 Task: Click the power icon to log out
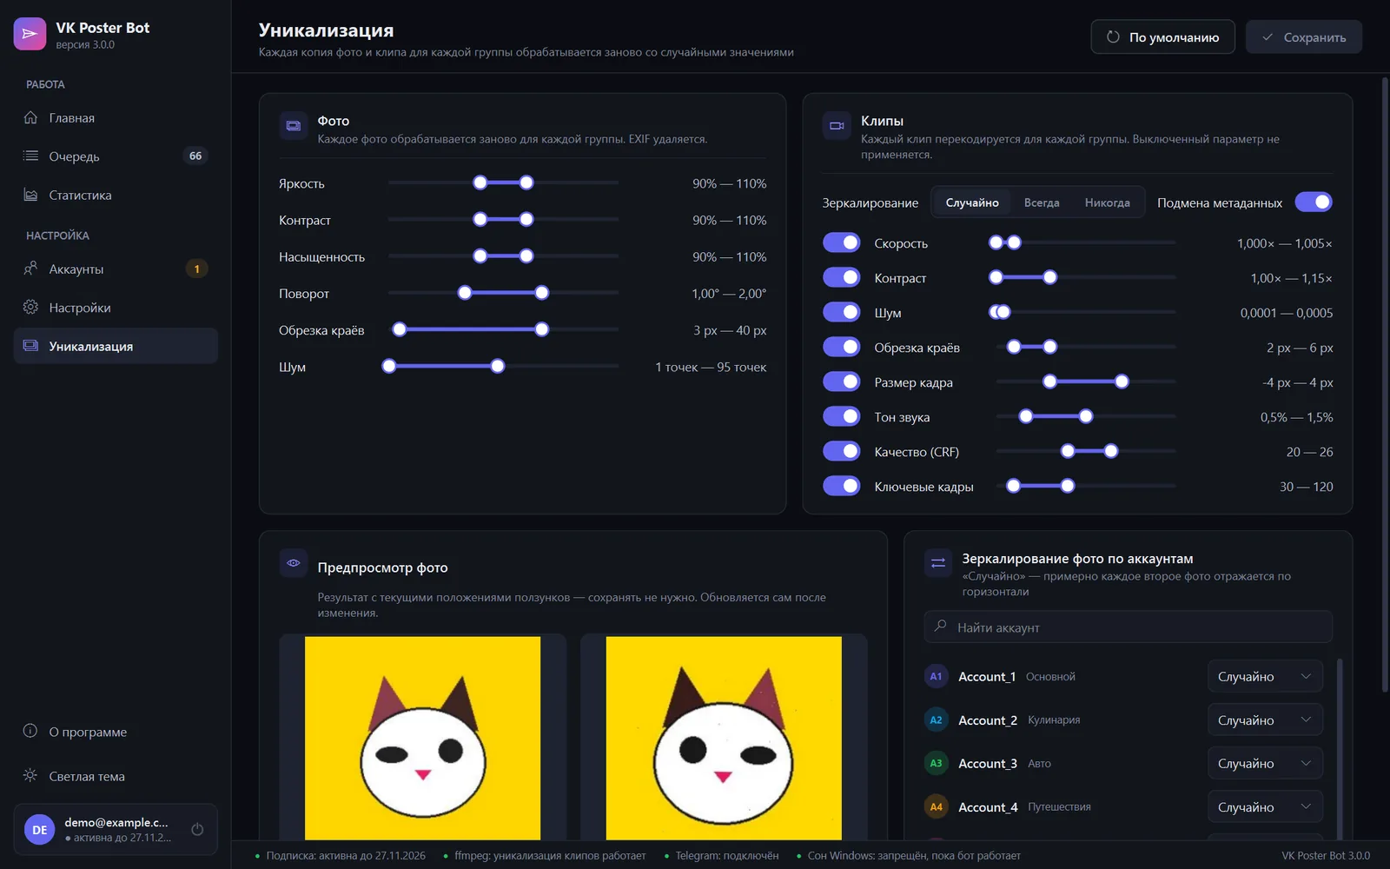[x=197, y=829]
